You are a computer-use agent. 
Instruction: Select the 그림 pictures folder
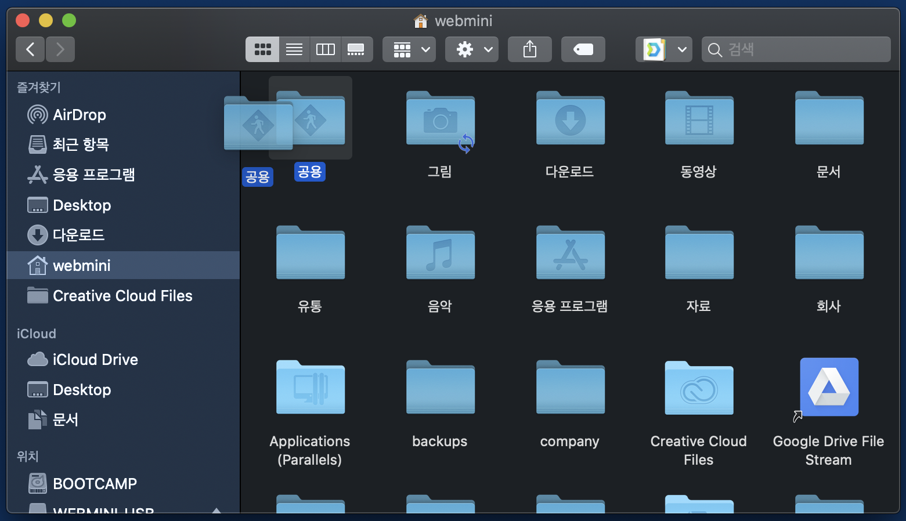coord(441,118)
